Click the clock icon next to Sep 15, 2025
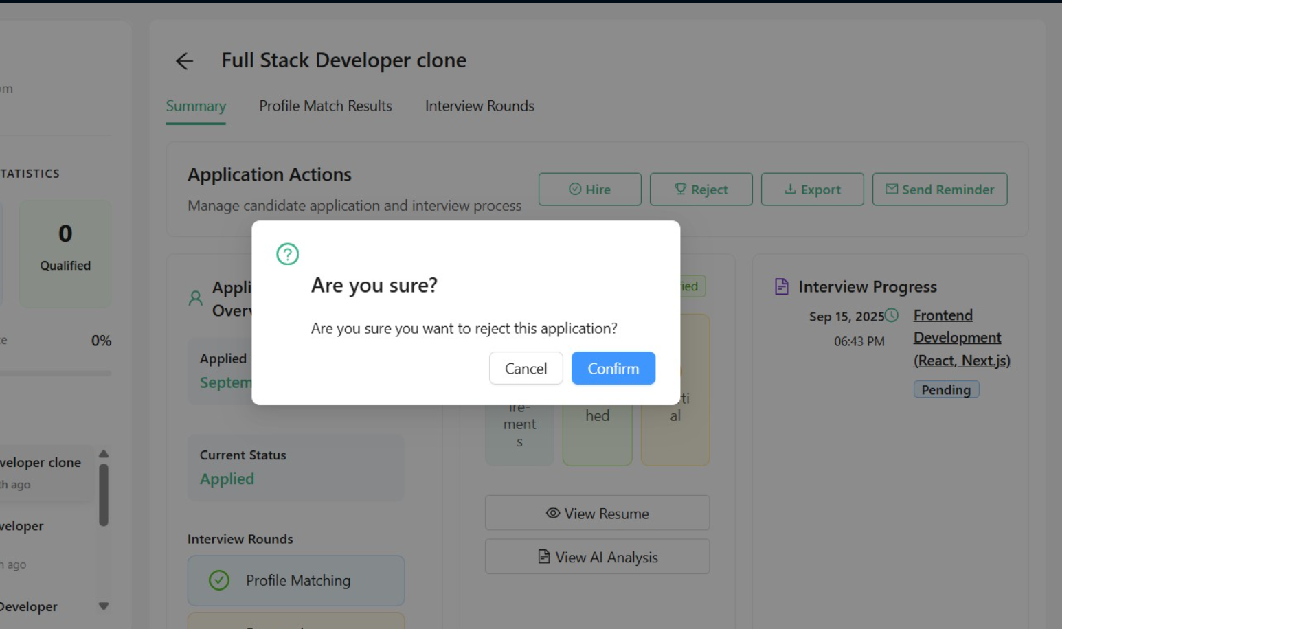The width and height of the screenshot is (1308, 629). click(x=892, y=315)
